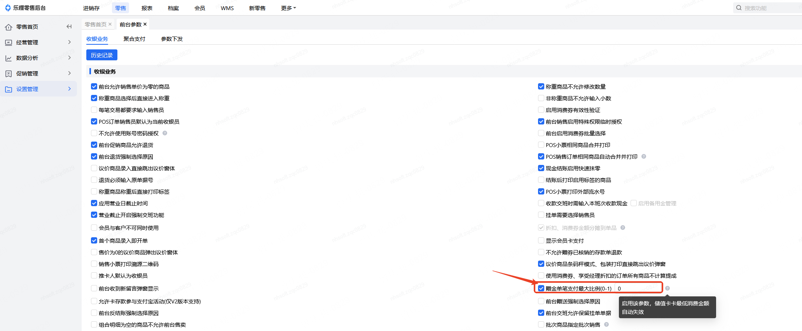Screen dimensions: 802x331
Task: Click help icon beside 折扣、消费券金额分摊到单品
Action: point(623,228)
